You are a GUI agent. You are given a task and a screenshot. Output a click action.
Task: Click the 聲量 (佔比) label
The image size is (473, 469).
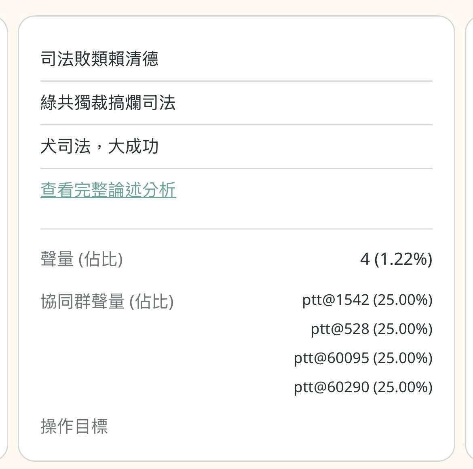81,259
